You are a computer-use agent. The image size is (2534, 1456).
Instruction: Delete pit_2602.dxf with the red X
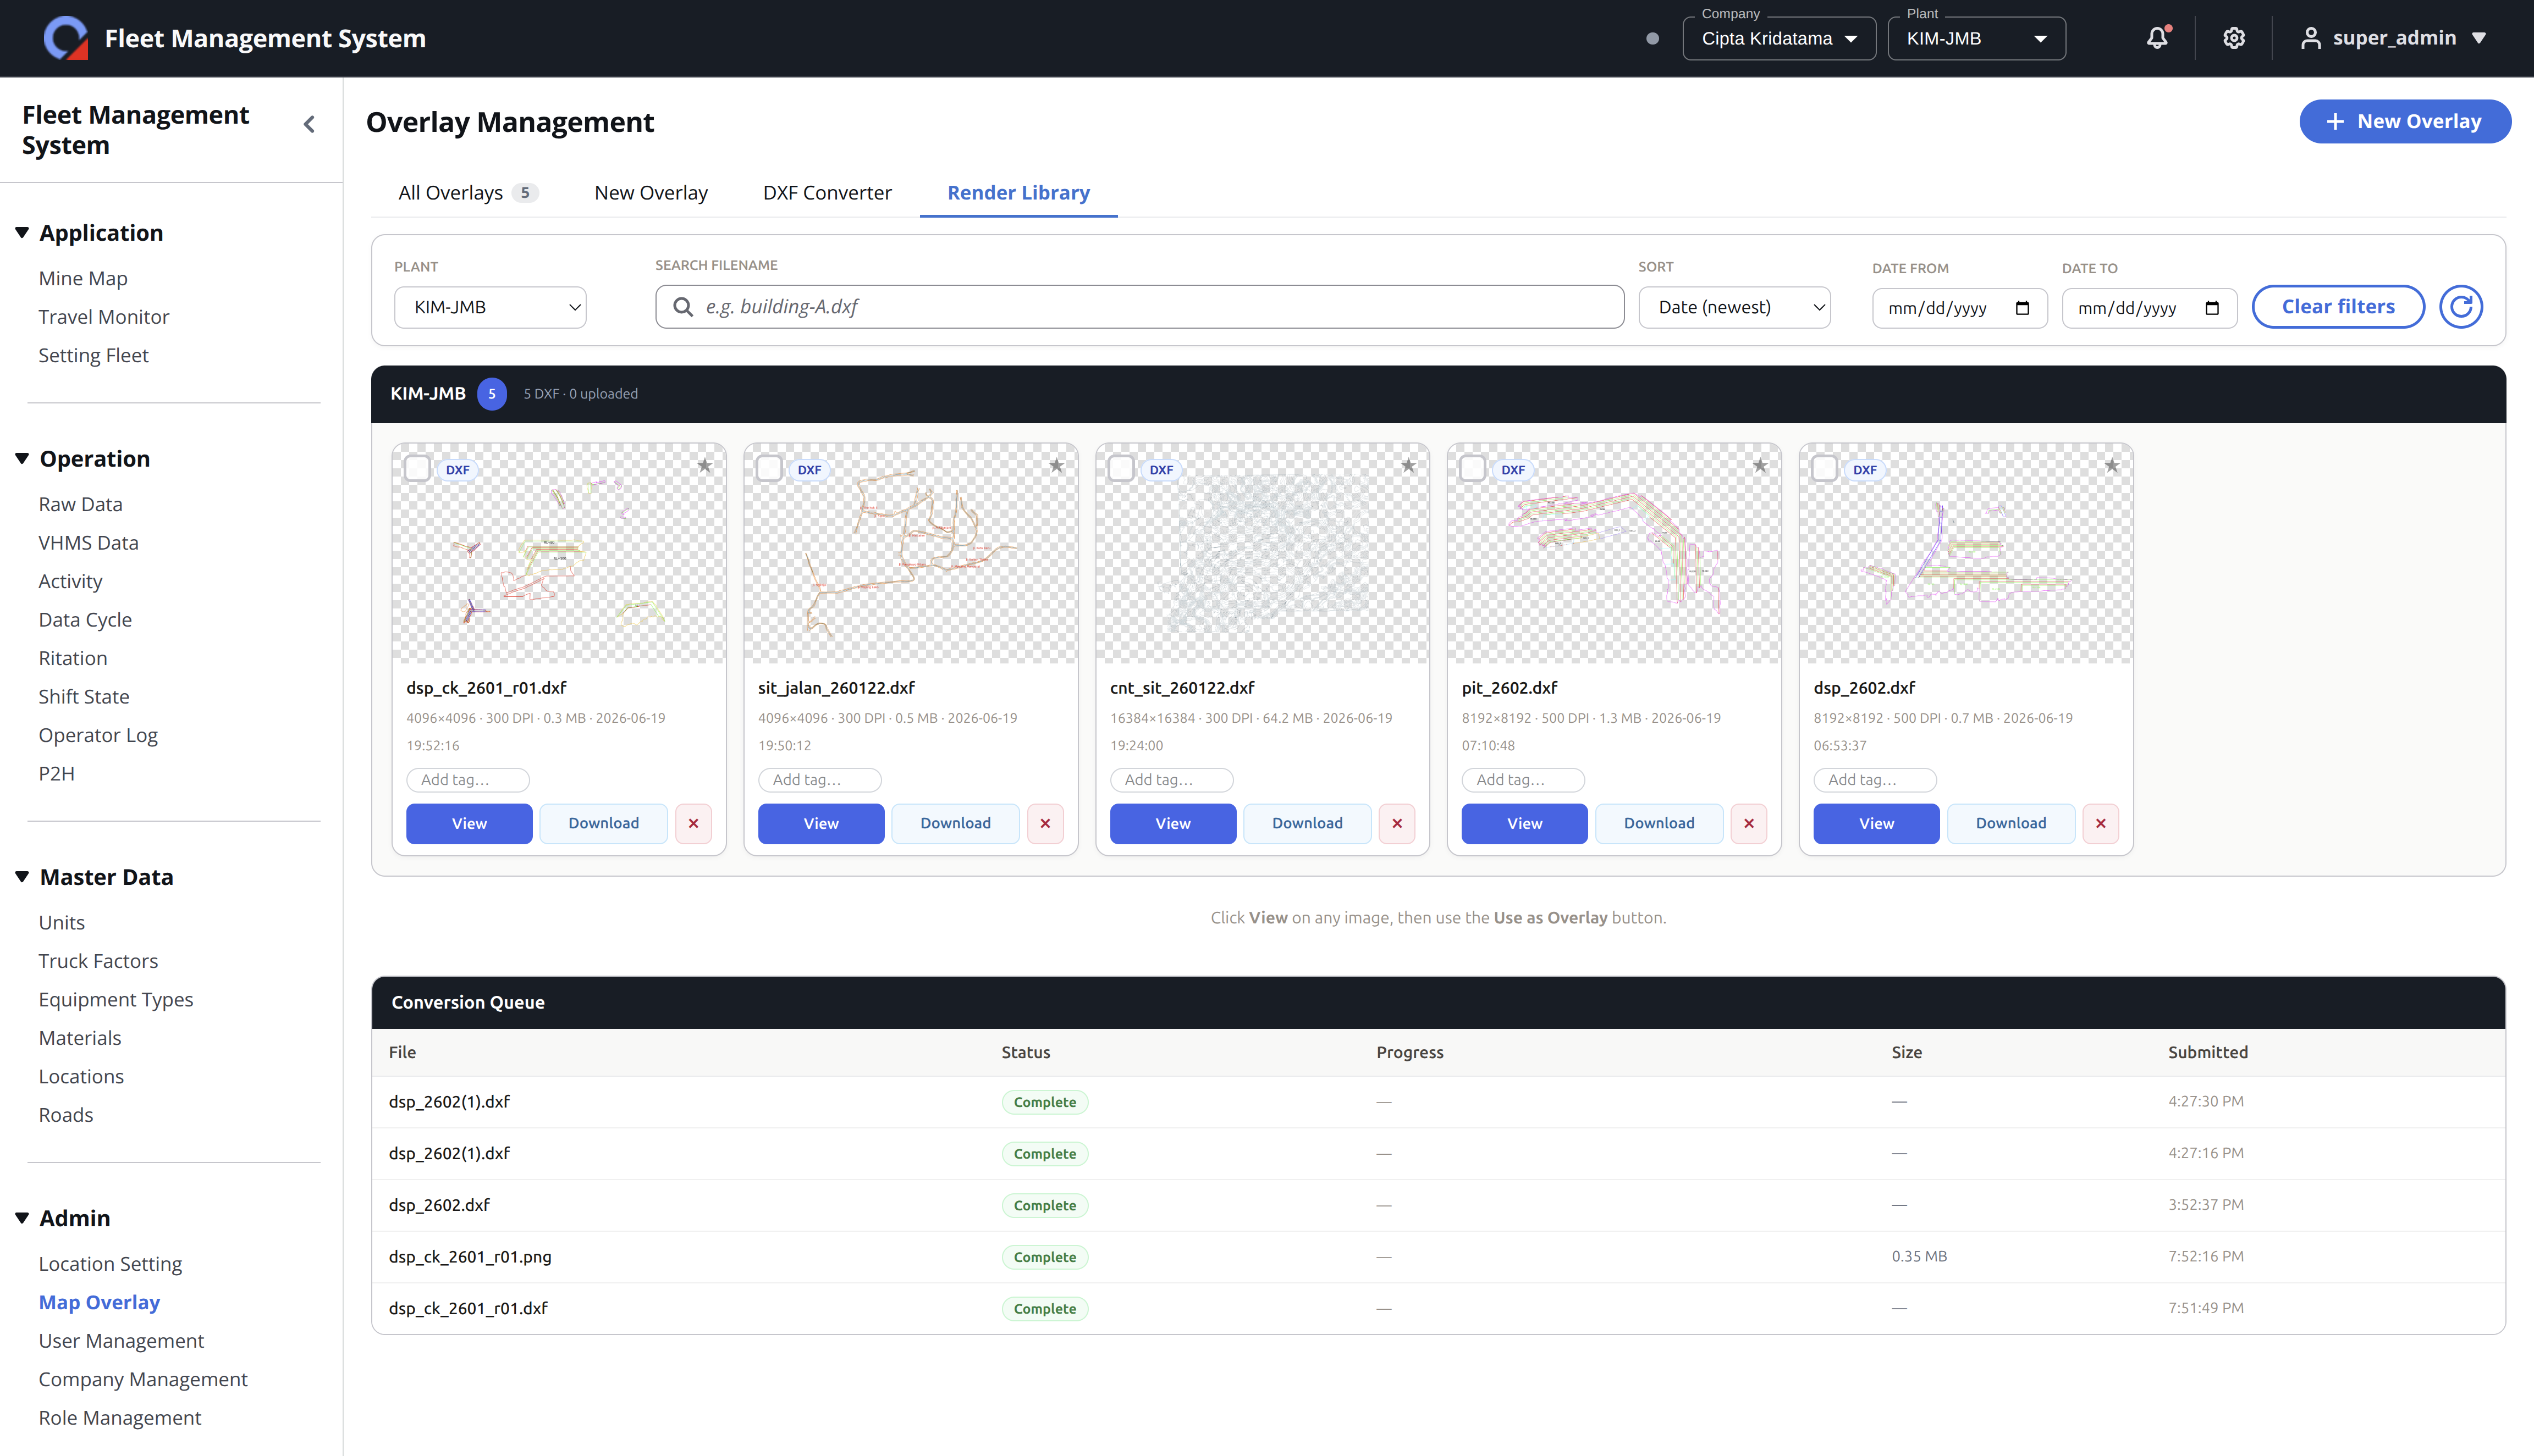coord(1749,824)
